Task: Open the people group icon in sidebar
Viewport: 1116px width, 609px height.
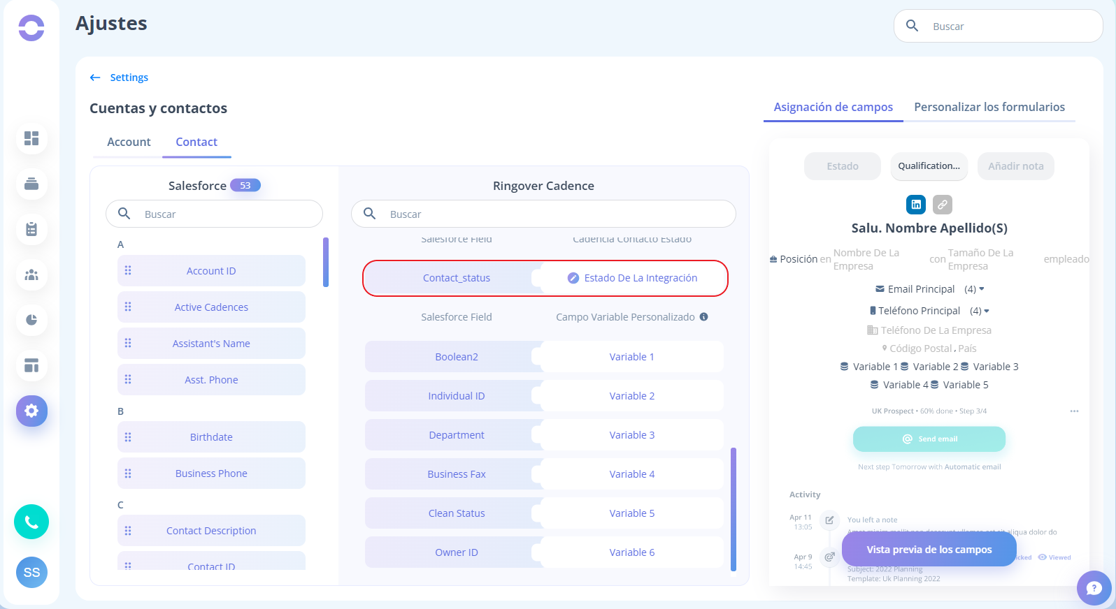Action: tap(31, 274)
